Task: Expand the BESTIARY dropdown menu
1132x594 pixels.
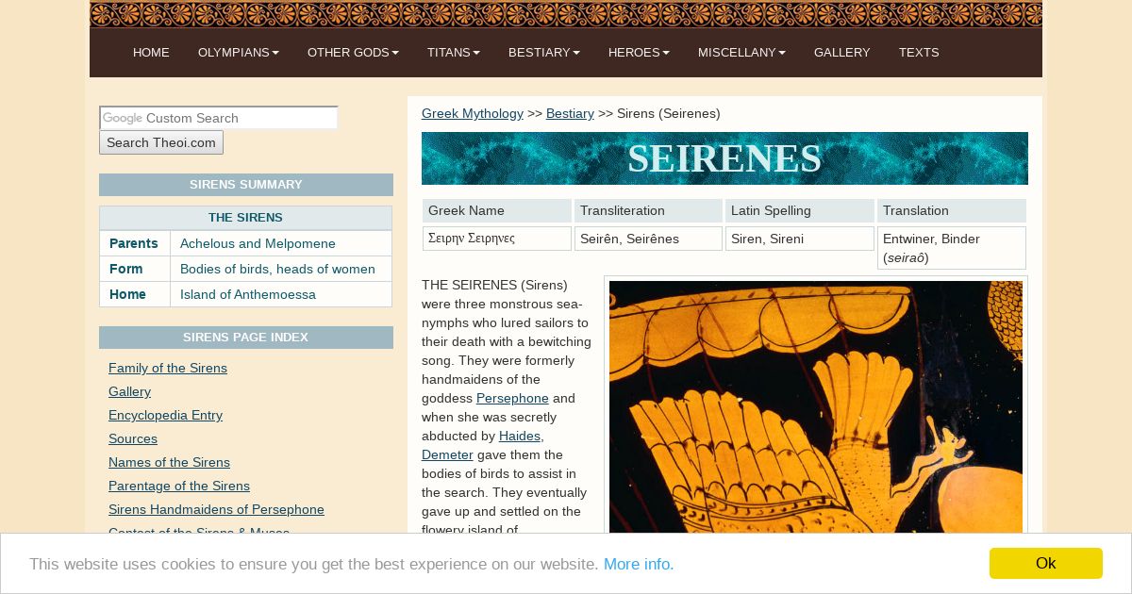Action: point(544,53)
